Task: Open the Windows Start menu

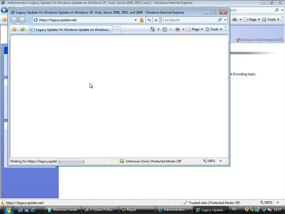Action: pos(8,210)
